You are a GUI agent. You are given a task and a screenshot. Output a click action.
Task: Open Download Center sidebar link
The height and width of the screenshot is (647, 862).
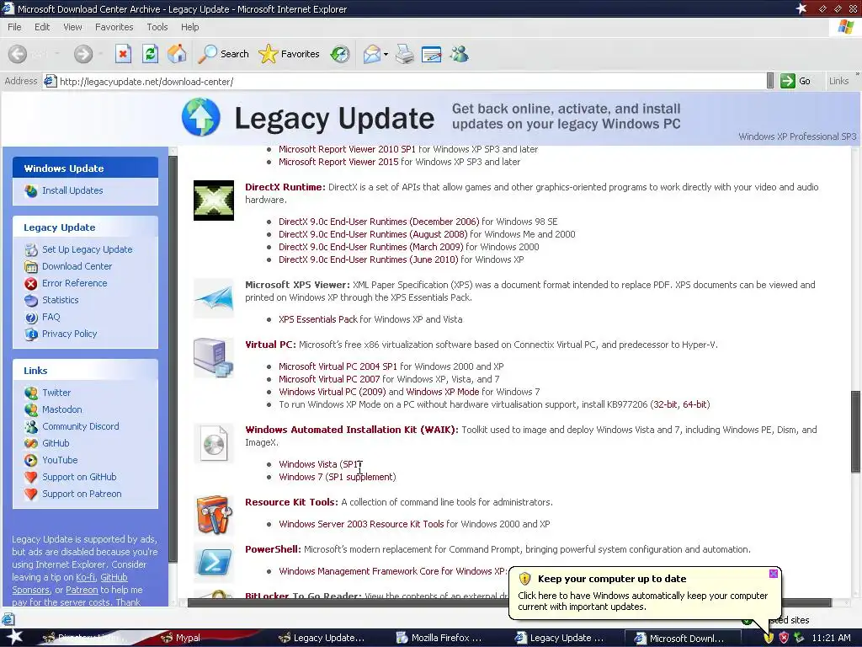click(x=77, y=266)
